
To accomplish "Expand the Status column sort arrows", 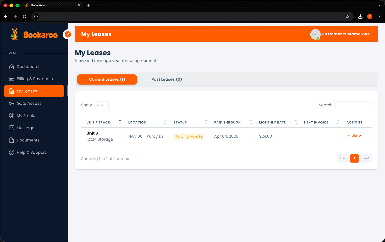I will coord(206,122).
